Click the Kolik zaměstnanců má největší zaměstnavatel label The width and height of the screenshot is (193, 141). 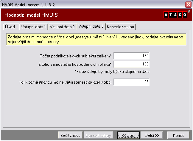pyautogui.click(x=66, y=82)
